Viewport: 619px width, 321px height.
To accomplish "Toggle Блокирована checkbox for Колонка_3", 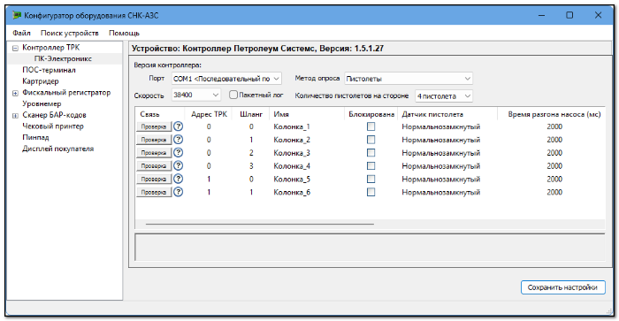I will tap(371, 152).
